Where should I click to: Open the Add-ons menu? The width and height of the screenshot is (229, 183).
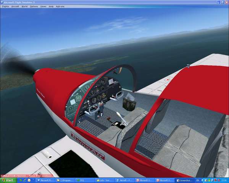point(60,6)
